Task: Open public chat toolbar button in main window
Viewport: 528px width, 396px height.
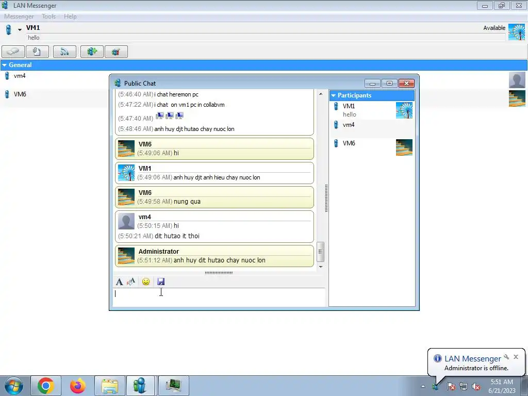Action: click(x=116, y=52)
